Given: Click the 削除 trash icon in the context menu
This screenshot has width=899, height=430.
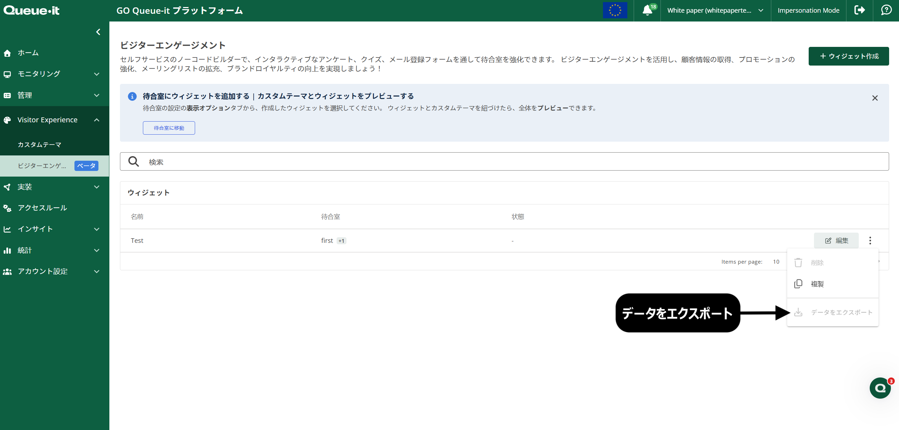Looking at the screenshot, I should pos(798,262).
